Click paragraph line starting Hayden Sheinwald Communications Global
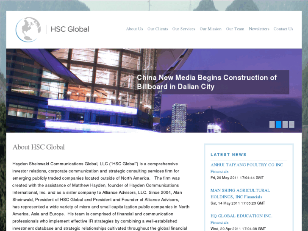This screenshot has height=231, width=308. (x=95, y=164)
